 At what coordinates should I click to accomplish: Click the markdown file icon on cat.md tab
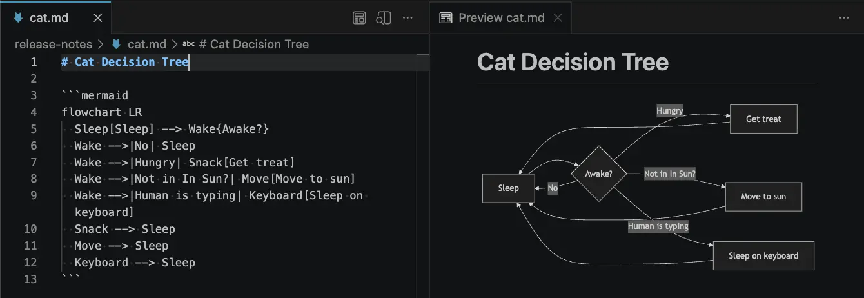(x=17, y=18)
